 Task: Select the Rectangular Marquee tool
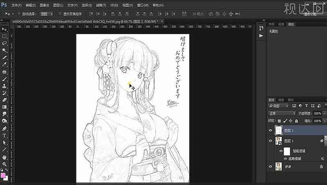(4, 36)
